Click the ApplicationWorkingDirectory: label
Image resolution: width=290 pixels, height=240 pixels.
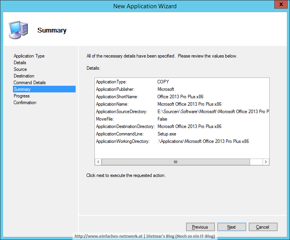pos(123,141)
